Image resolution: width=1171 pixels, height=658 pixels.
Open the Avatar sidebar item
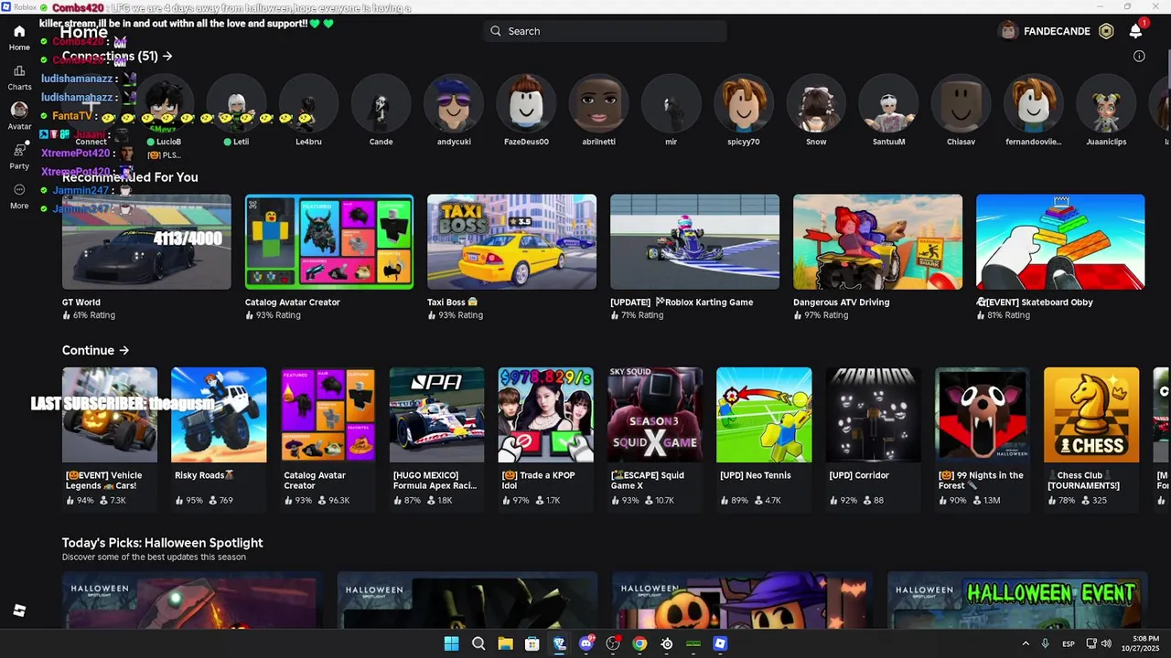click(x=19, y=115)
